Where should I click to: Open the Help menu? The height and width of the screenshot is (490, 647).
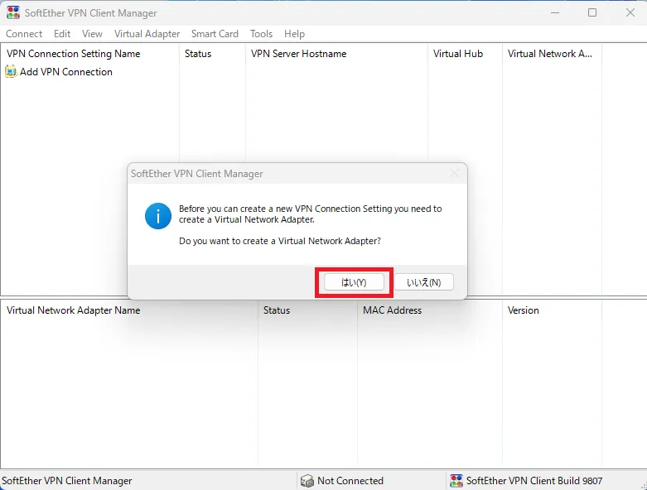pos(294,34)
